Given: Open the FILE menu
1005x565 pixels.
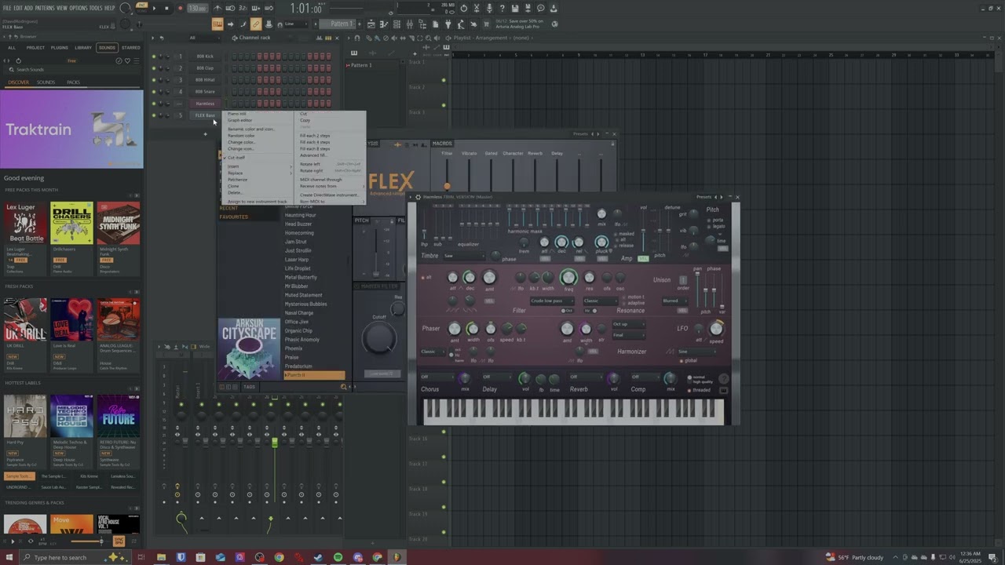Looking at the screenshot, I should click(7, 8).
